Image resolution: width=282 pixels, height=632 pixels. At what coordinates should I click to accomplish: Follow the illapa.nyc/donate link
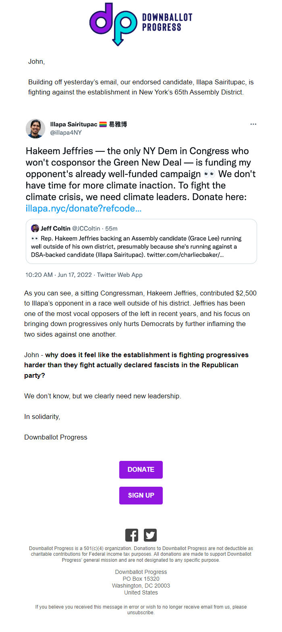[x=83, y=209]
